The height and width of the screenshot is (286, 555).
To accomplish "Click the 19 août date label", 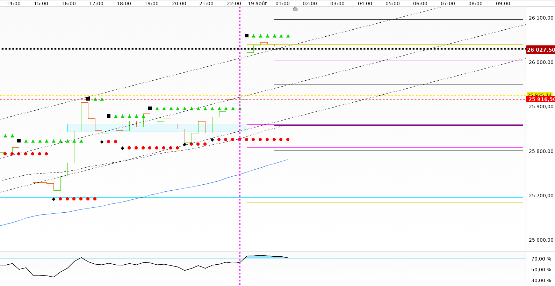I will (x=257, y=3).
